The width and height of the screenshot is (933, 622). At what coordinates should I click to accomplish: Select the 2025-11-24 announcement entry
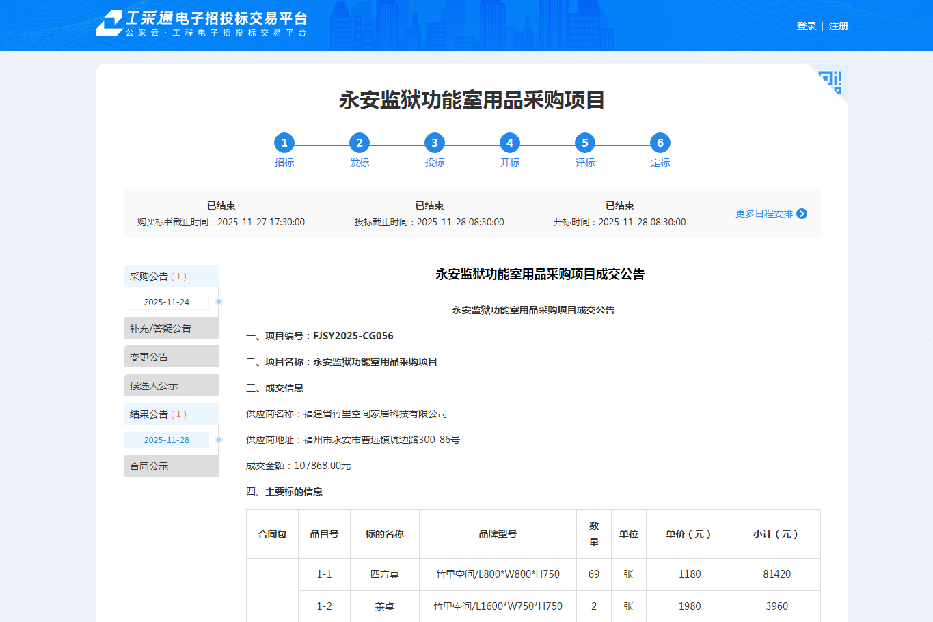click(167, 302)
